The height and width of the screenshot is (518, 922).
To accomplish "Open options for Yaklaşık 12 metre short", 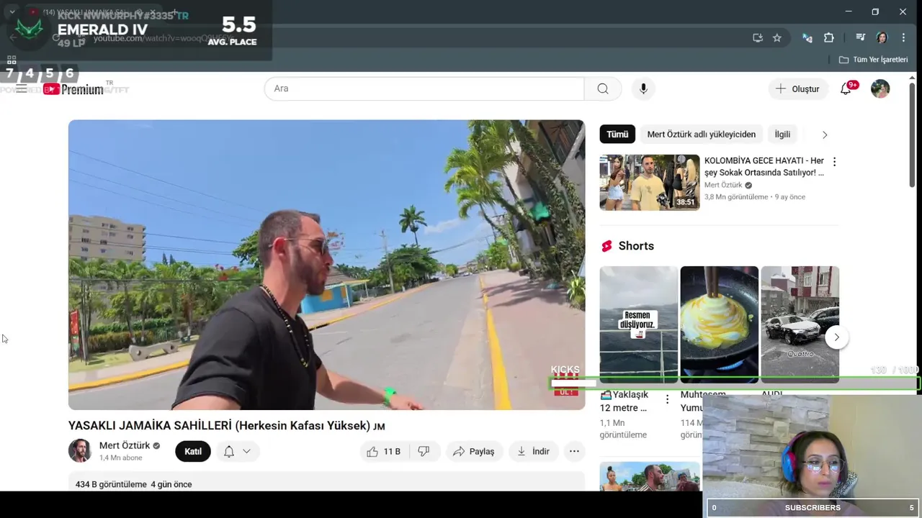I will [x=667, y=399].
